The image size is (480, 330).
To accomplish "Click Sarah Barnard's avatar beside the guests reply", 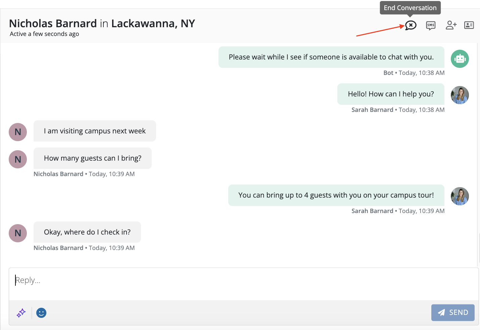I will click(x=460, y=196).
